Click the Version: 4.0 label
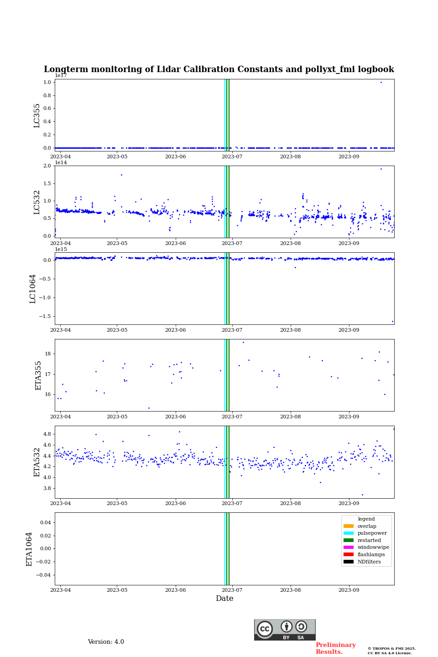Screen dimensions: 438x657 (x=106, y=642)
